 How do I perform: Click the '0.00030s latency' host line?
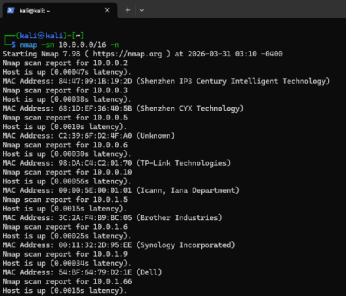(67, 154)
